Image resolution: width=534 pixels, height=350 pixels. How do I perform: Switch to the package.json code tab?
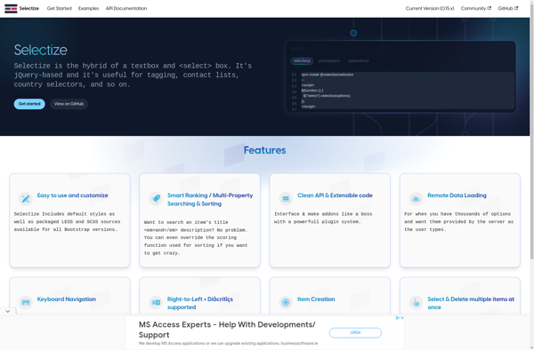(329, 60)
